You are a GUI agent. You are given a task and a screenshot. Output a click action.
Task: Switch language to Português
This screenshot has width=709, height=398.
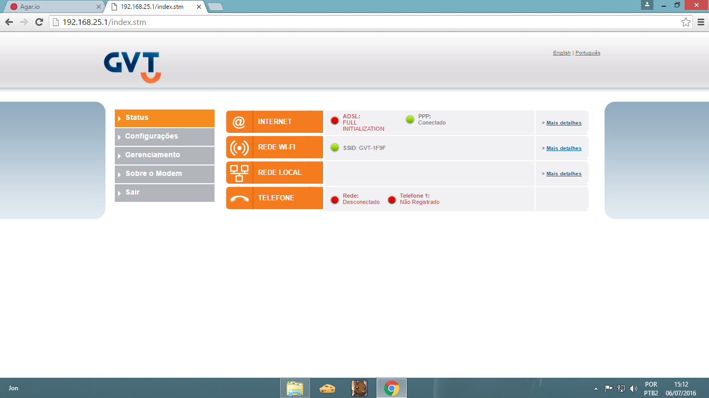click(588, 53)
